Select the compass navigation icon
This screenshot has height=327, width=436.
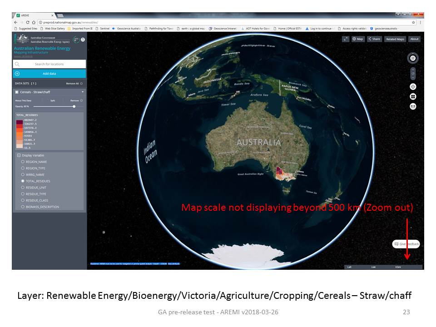(x=413, y=59)
